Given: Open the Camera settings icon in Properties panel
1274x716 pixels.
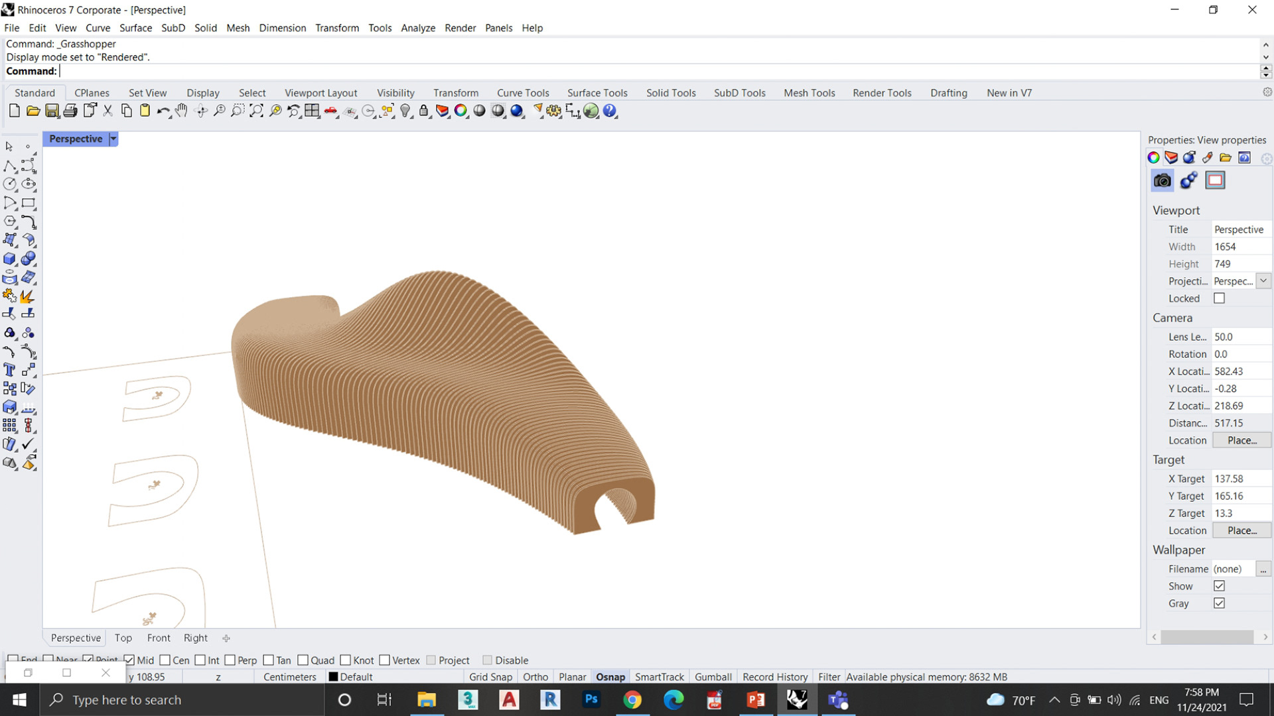Looking at the screenshot, I should 1161,180.
